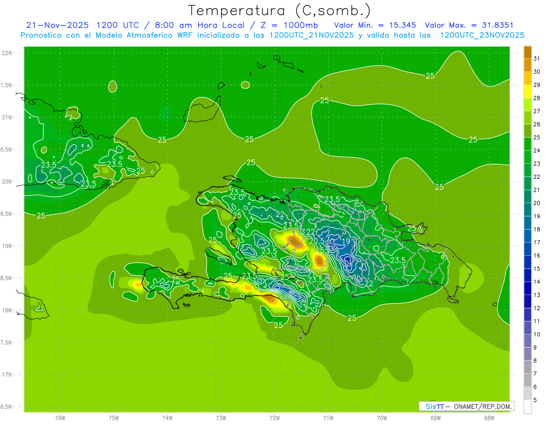This screenshot has width=549, height=424.
Task: Click the "Valor Min. = 15.345" readout
Action: click(x=375, y=25)
